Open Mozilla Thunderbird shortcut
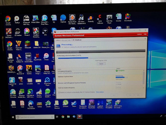Viewport: 166px width, 125px height. [x=31, y=105]
